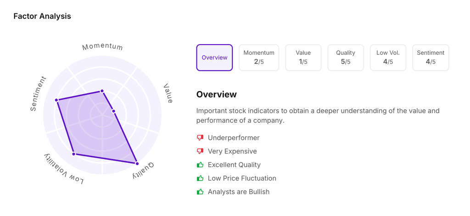Image resolution: width=470 pixels, height=216 pixels.
Task: Switch to the Value 1/5 tab
Action: click(x=303, y=57)
